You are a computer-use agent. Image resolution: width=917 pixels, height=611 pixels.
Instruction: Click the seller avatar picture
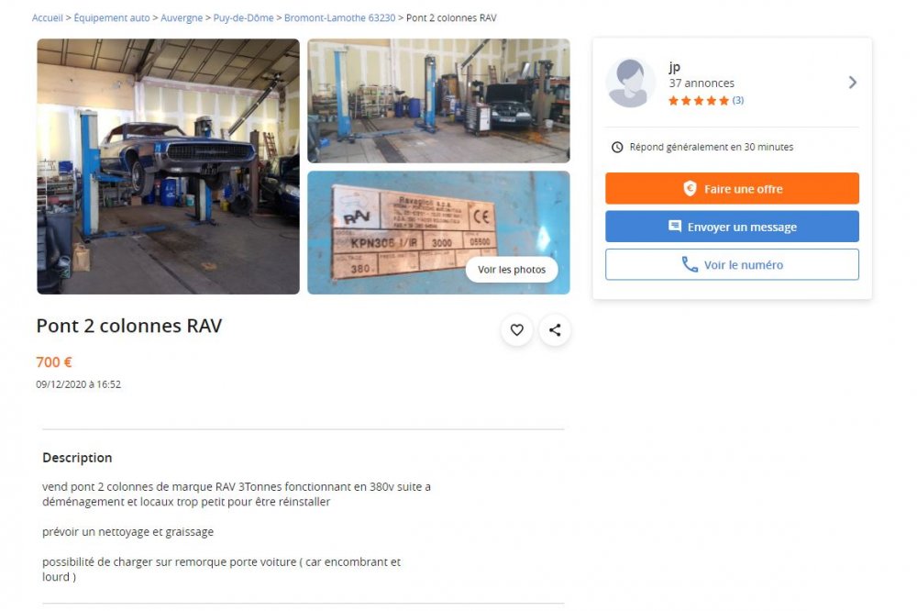pyautogui.click(x=630, y=83)
